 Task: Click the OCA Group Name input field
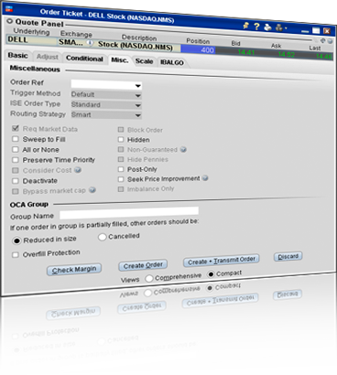point(129,212)
